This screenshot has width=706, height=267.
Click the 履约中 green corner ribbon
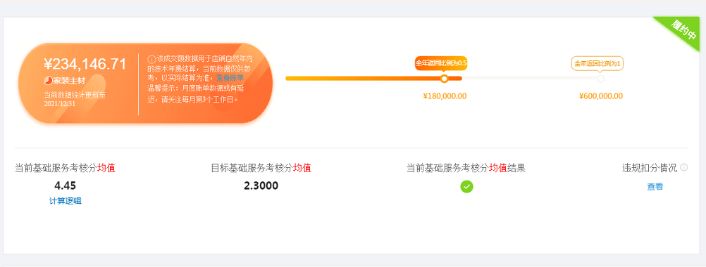[683, 31]
